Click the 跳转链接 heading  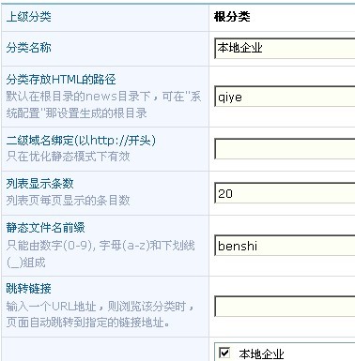(28, 288)
